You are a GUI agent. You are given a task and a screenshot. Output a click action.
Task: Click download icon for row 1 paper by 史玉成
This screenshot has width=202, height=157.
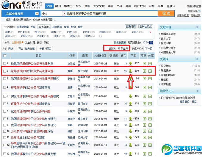coord(130,63)
